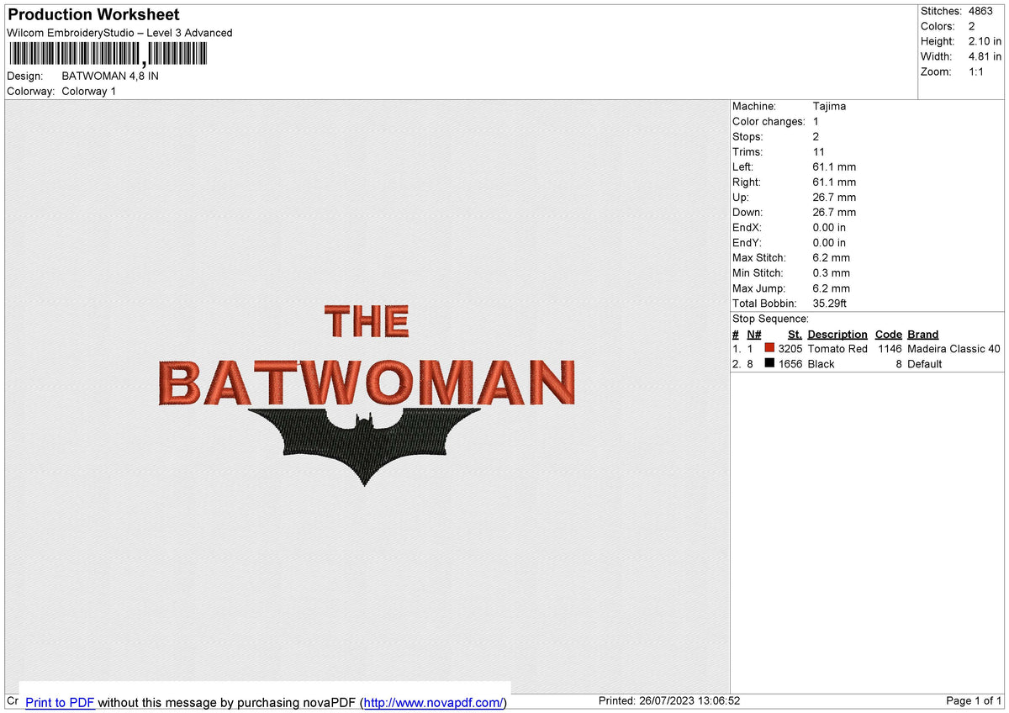Click the Code column header

(x=888, y=334)
